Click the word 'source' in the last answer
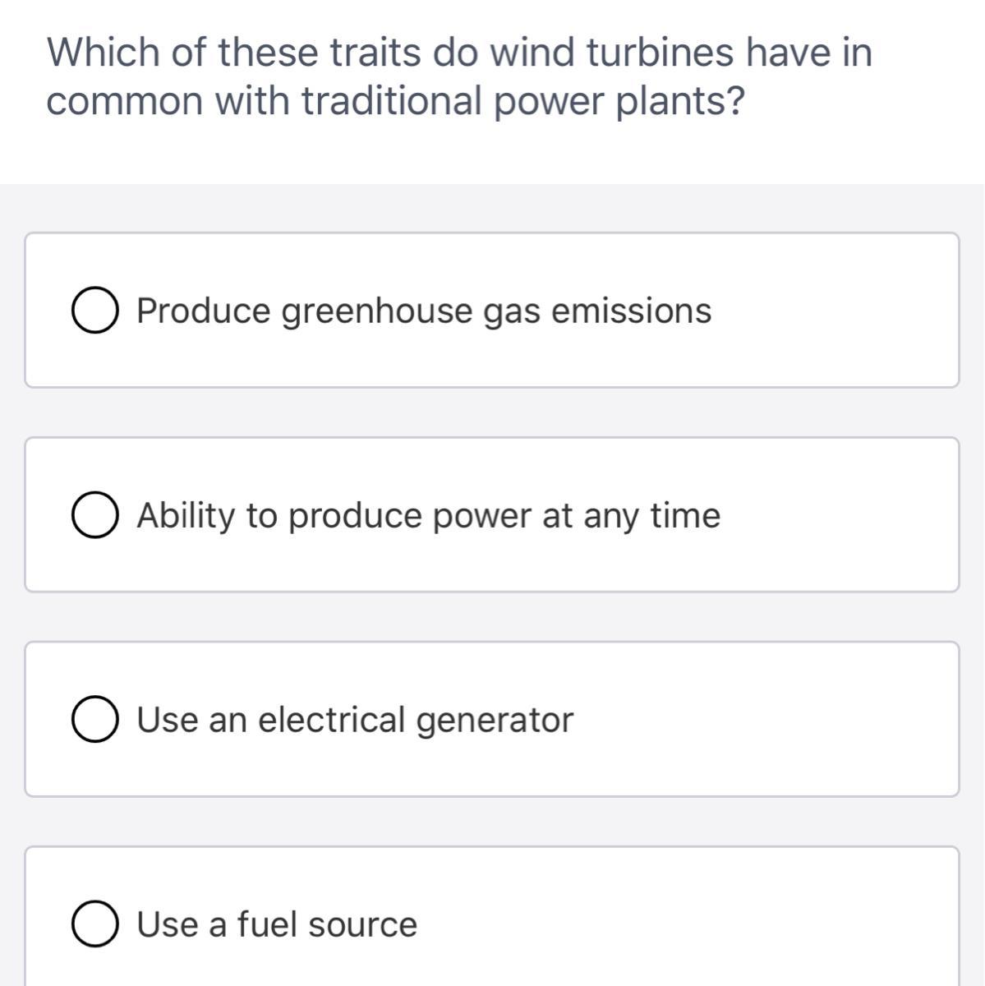985x986 pixels. tap(362, 924)
